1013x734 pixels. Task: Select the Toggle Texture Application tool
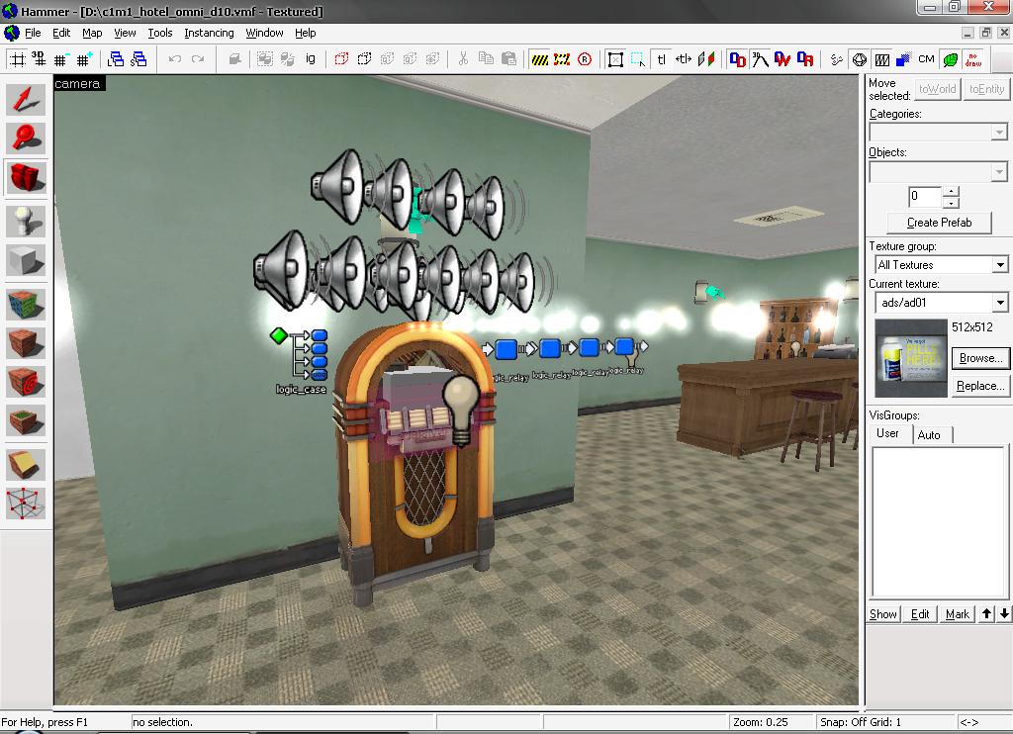(x=26, y=305)
